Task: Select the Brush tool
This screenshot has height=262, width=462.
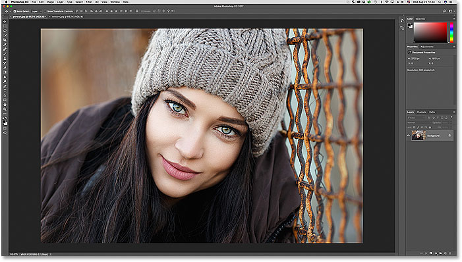Action: pyautogui.click(x=5, y=53)
